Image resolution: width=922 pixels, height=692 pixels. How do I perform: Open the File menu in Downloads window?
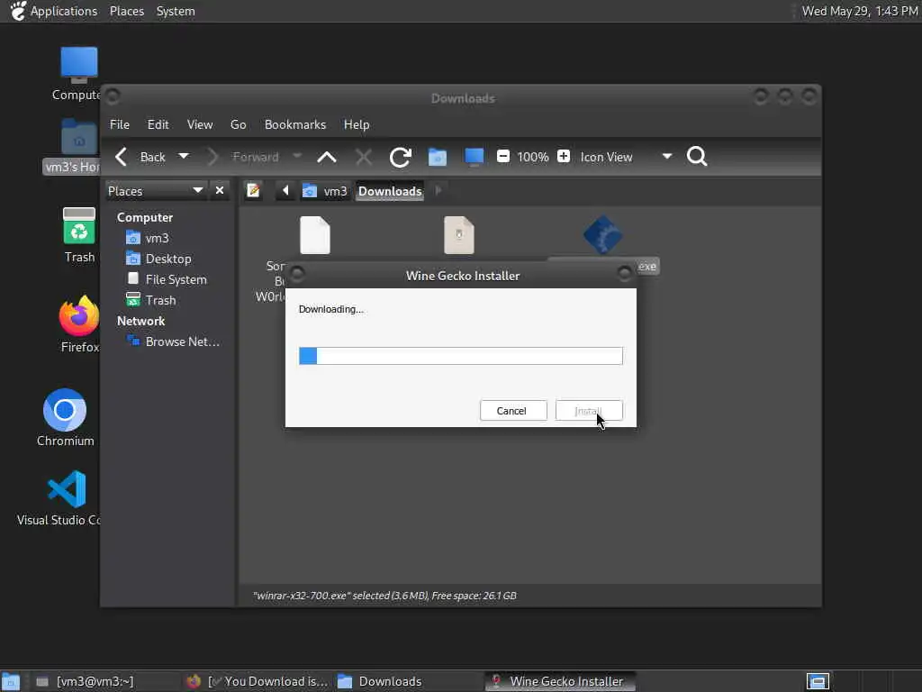tap(120, 124)
